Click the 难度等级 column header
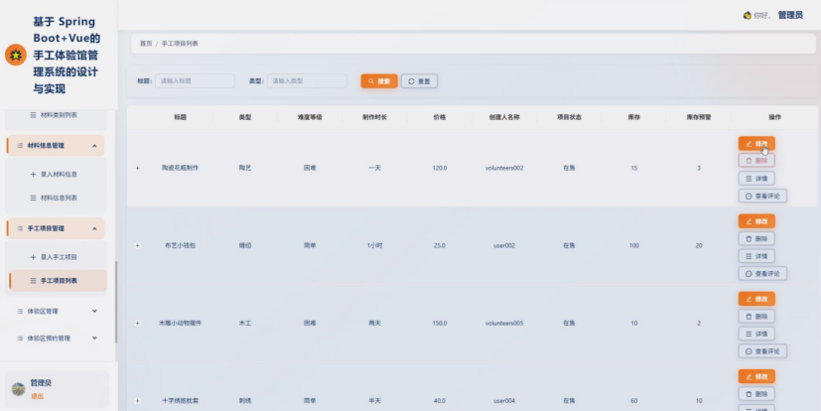Image resolution: width=821 pixels, height=411 pixels. pos(310,117)
